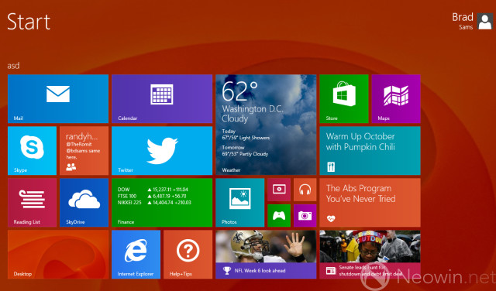Open the small Music headphones tile
Image resolution: width=496 pixels, height=291 pixels.
tap(305, 190)
